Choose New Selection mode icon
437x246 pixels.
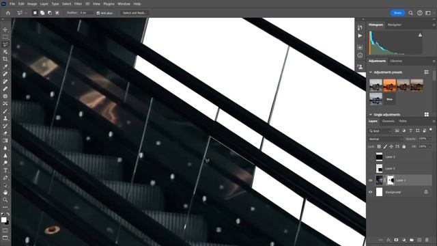click(x=35, y=13)
